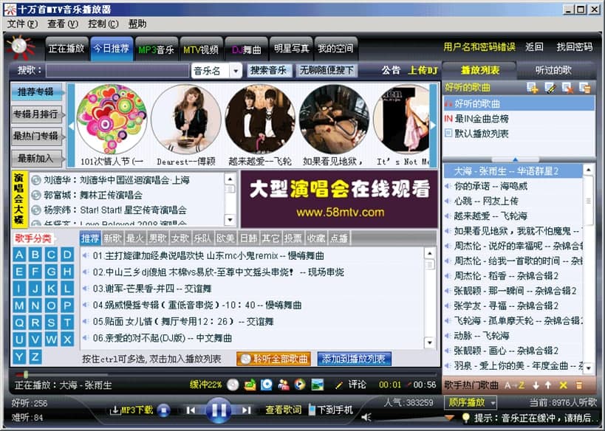Move song up with the up arrow
The image size is (605, 431).
point(548,385)
